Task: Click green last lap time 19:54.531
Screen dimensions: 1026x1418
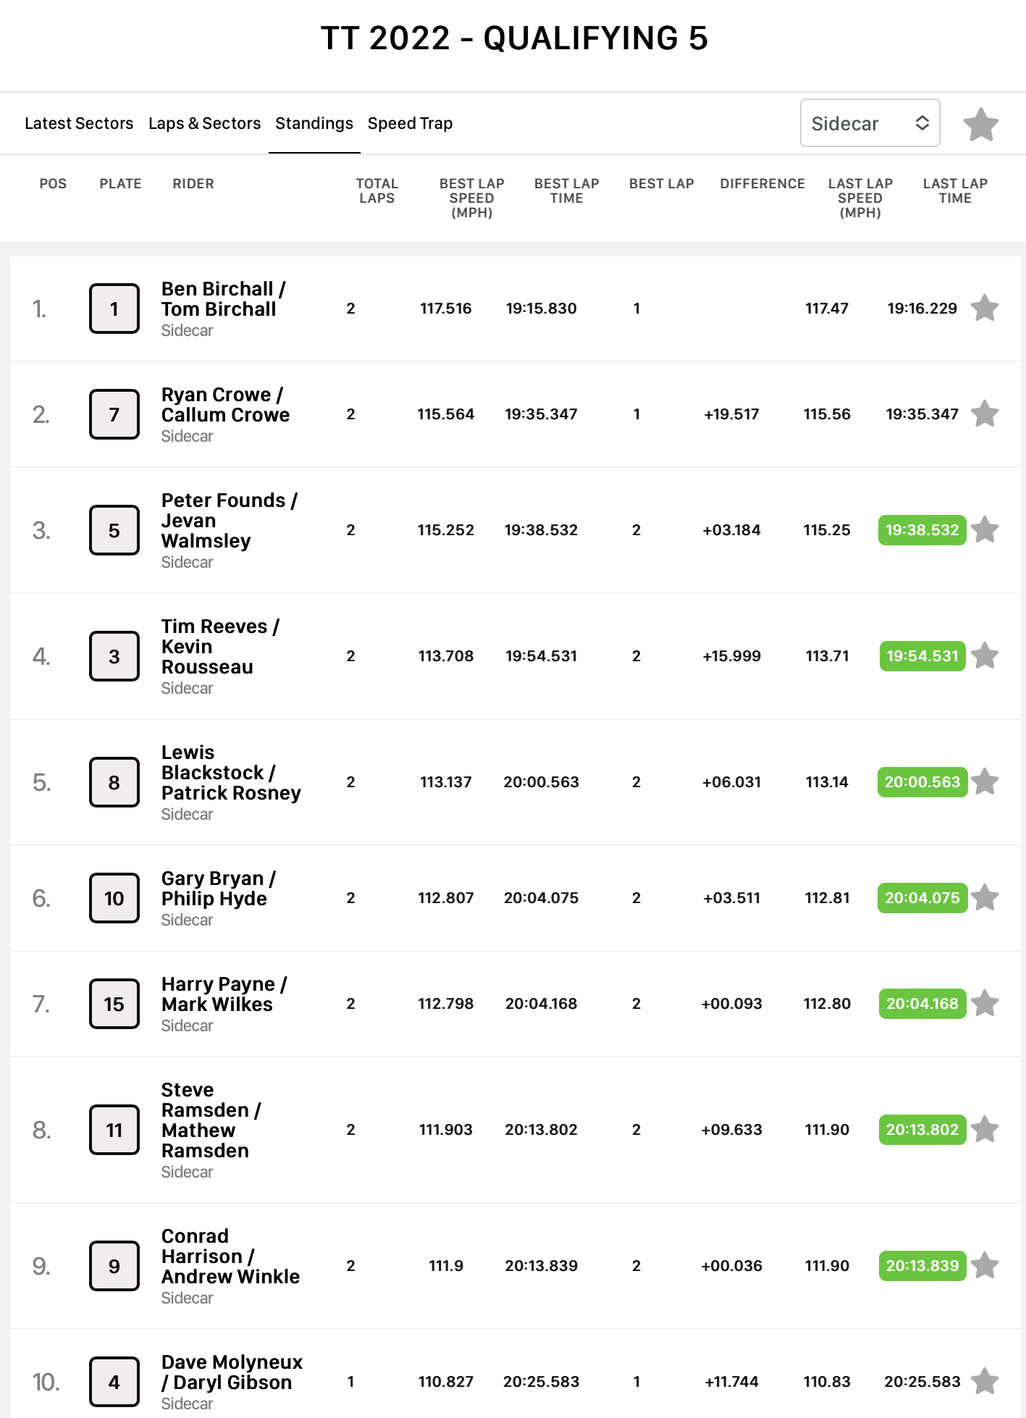Action: coord(922,656)
